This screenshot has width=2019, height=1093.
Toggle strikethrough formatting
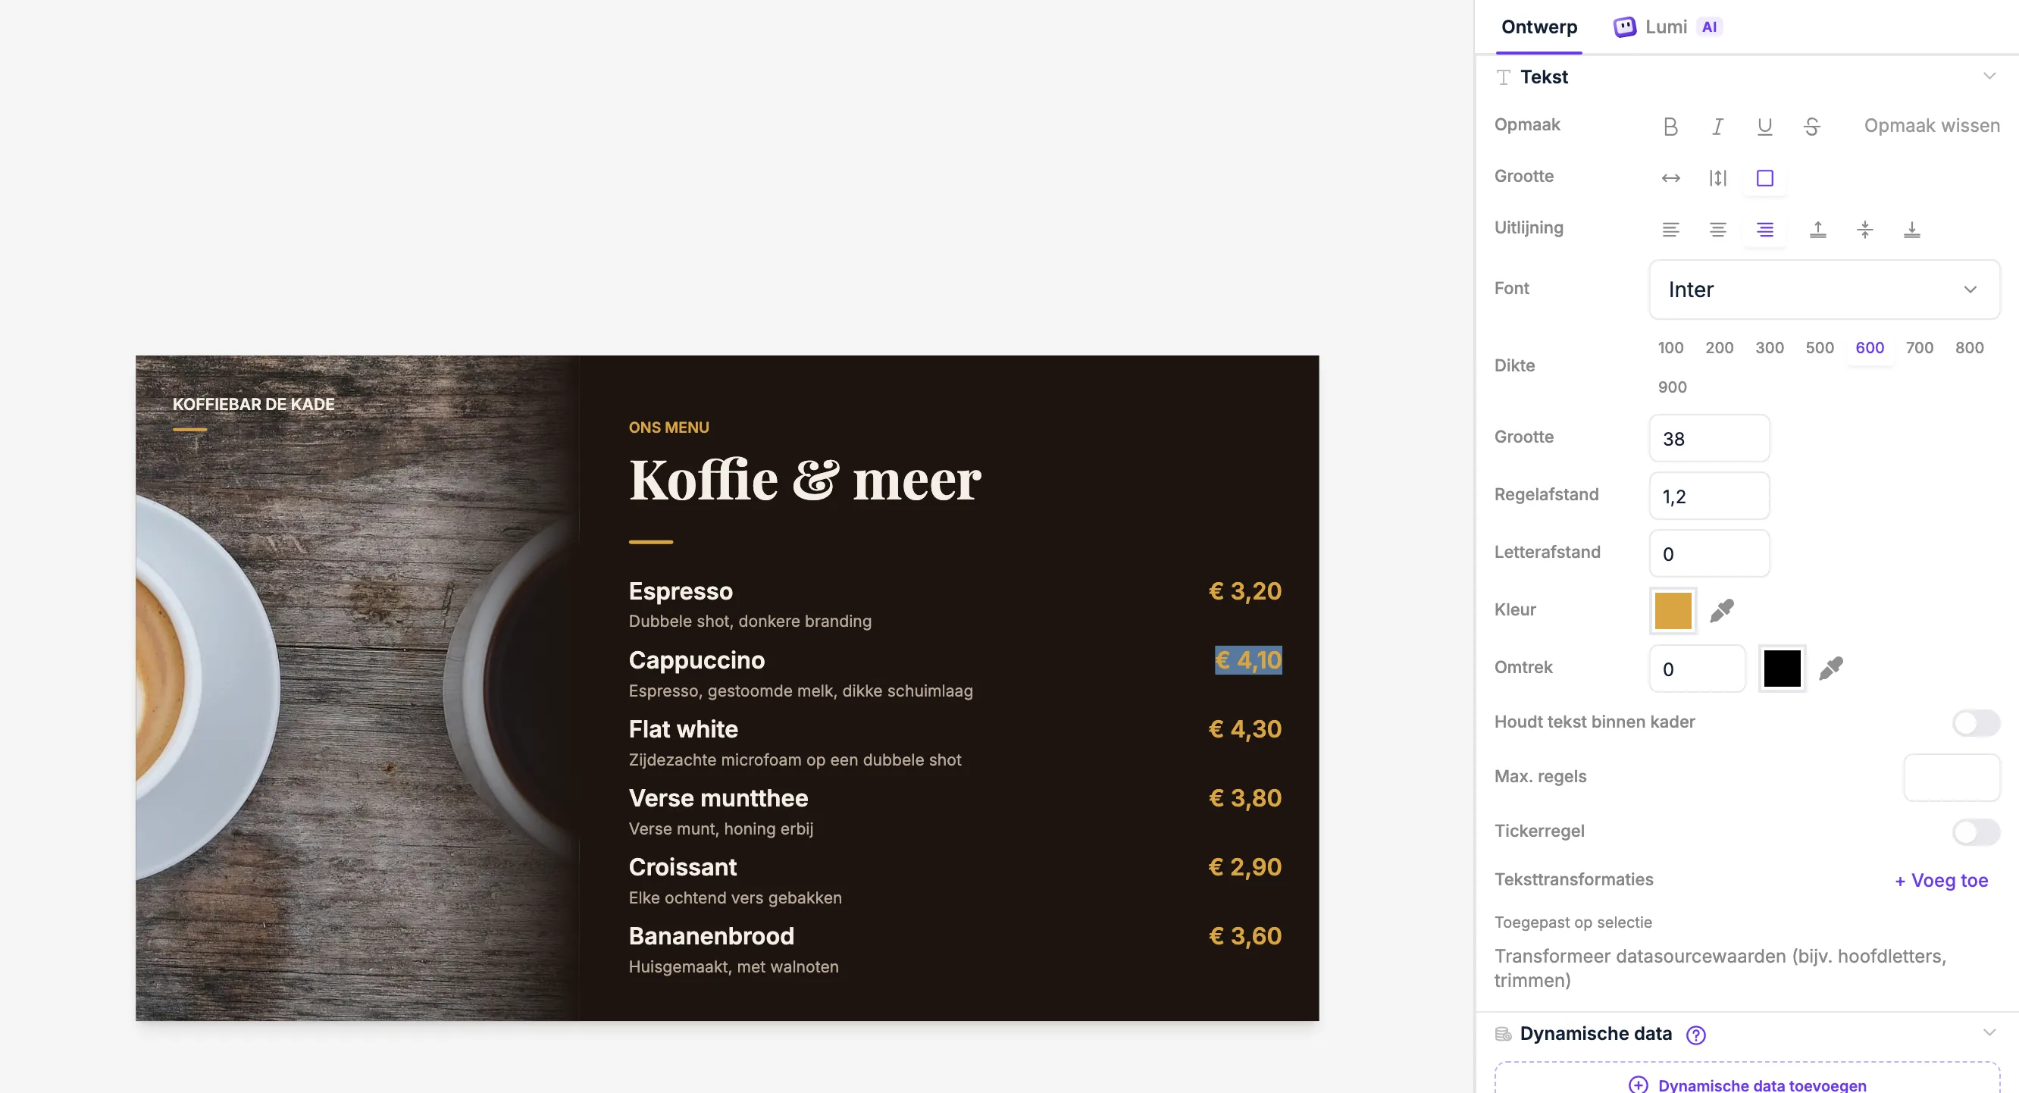[1811, 127]
